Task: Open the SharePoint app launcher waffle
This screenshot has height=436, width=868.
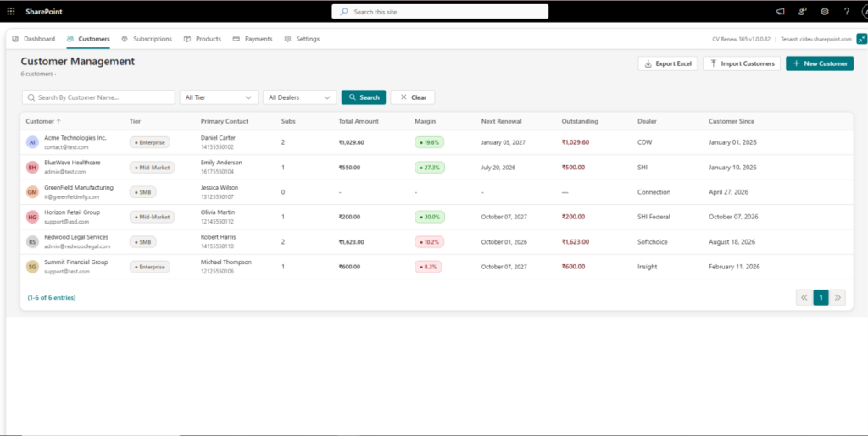Action: click(x=11, y=11)
